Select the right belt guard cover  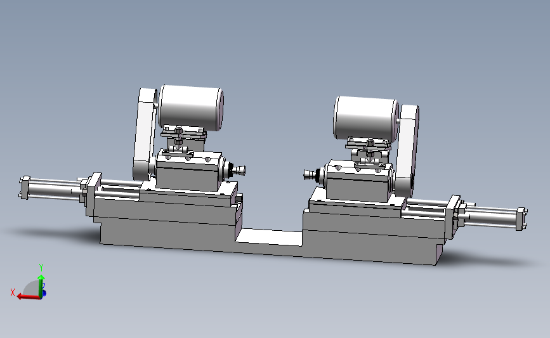(406, 151)
